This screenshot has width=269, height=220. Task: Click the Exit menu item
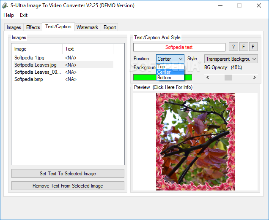(x=24, y=15)
